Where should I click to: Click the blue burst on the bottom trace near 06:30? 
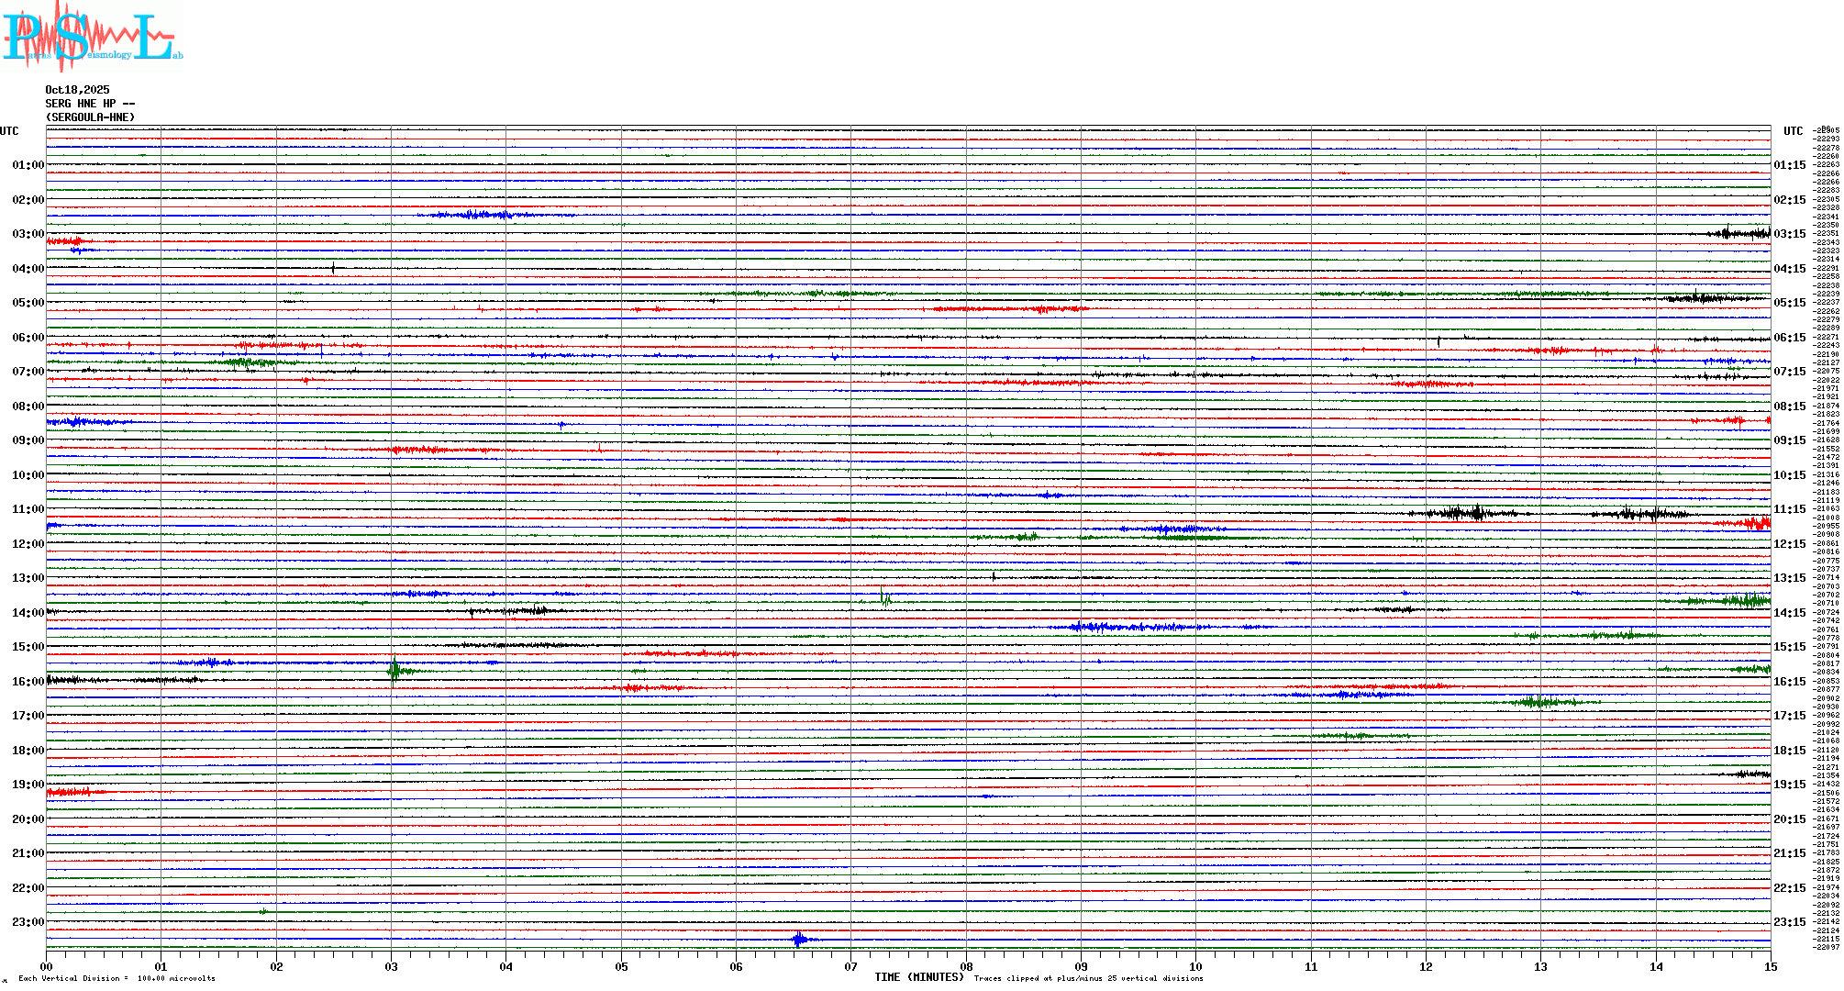point(799,939)
